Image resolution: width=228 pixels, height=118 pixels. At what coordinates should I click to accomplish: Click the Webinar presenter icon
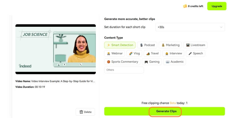[109, 53]
